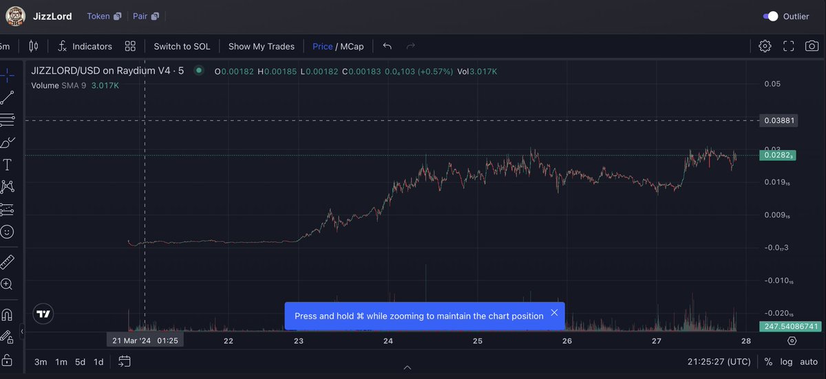This screenshot has height=379, width=826.
Task: Click Show My Trades
Action: click(262, 46)
